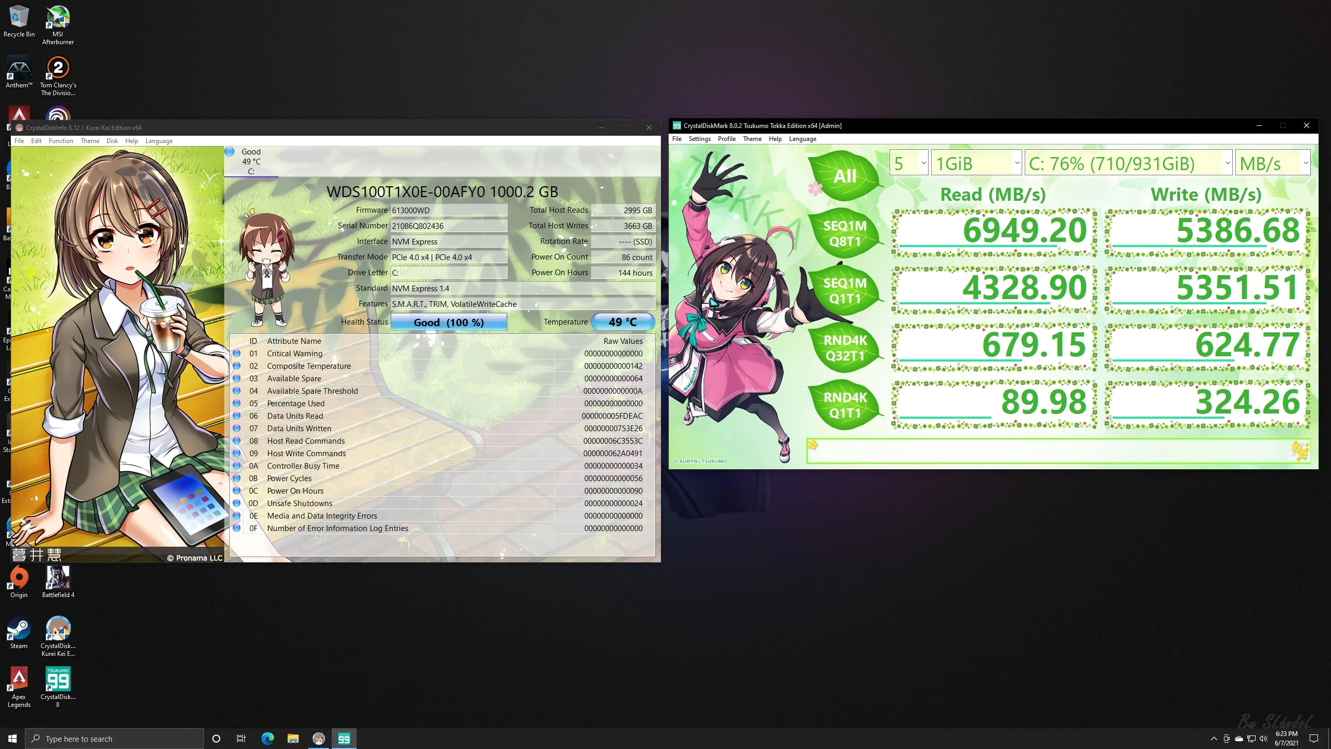The image size is (1331, 749).
Task: Select the Steam desktop icon
Action: pos(19,632)
